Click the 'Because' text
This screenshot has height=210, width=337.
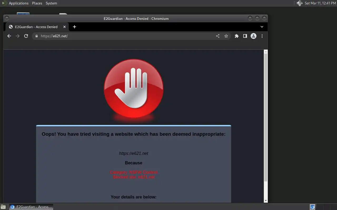click(x=133, y=163)
